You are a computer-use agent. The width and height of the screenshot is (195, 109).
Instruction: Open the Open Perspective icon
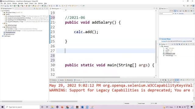coord(188,6)
